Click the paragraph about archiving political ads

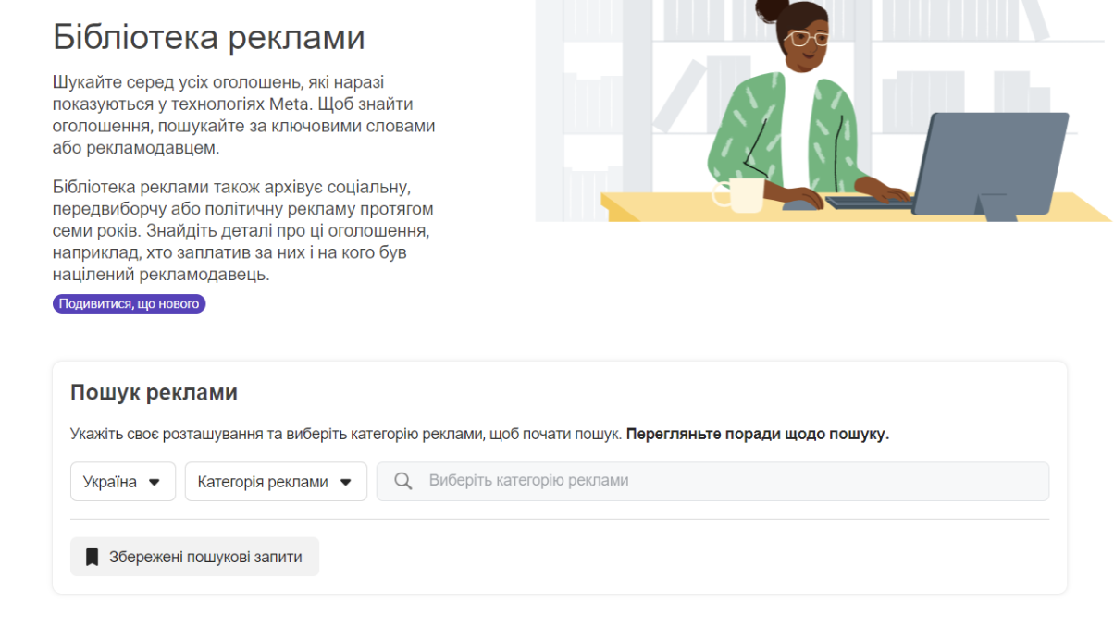click(x=243, y=231)
